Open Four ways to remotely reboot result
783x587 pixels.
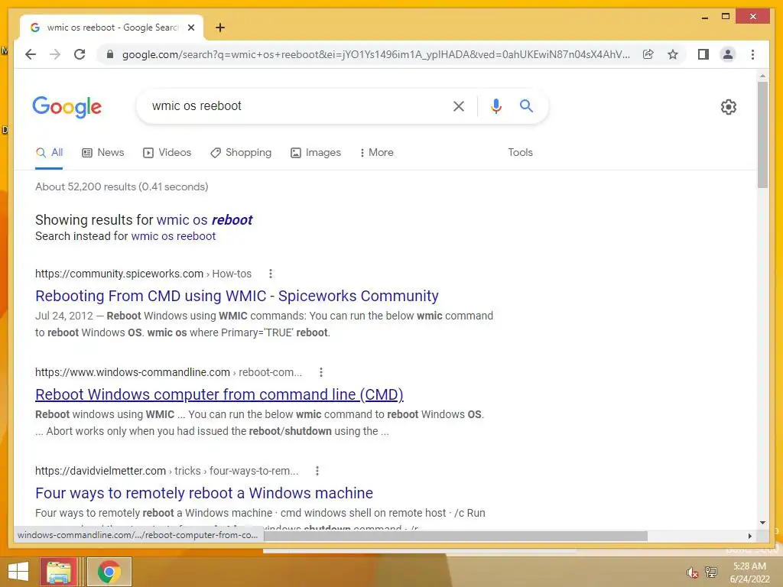click(x=203, y=493)
